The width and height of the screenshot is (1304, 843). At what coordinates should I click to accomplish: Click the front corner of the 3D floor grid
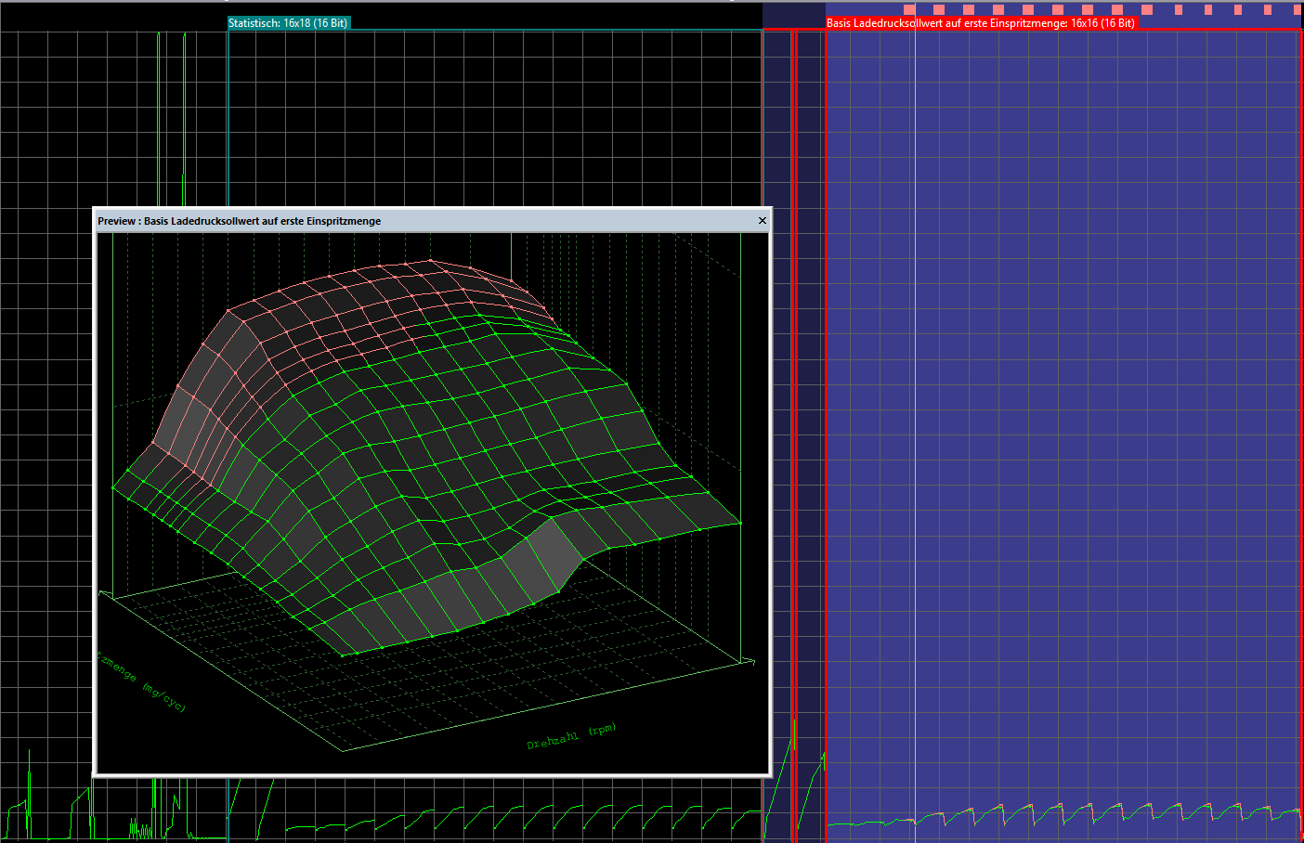[x=344, y=749]
